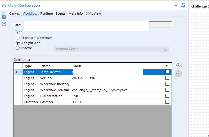Viewport: 209px width, 137px height.
Task: Click the # column header
Action: coord(167,66)
